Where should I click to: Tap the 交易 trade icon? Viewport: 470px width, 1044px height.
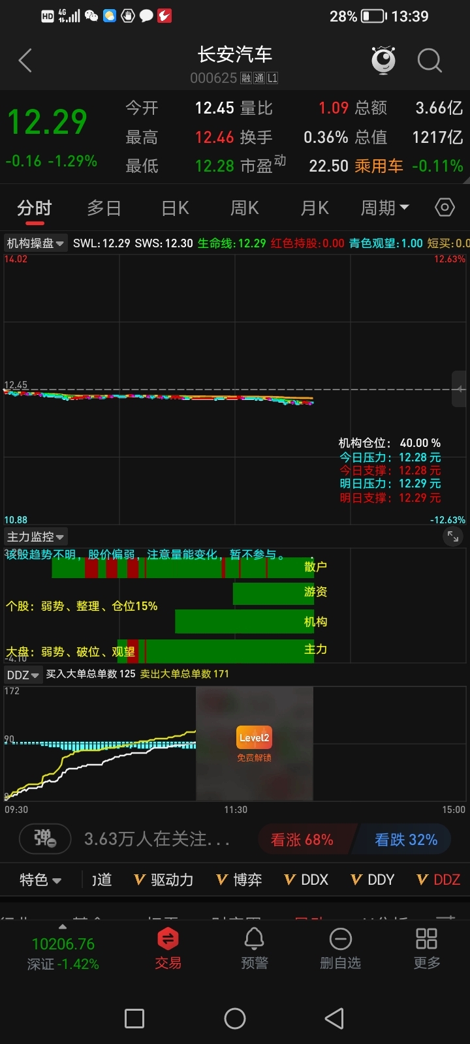pos(168,949)
